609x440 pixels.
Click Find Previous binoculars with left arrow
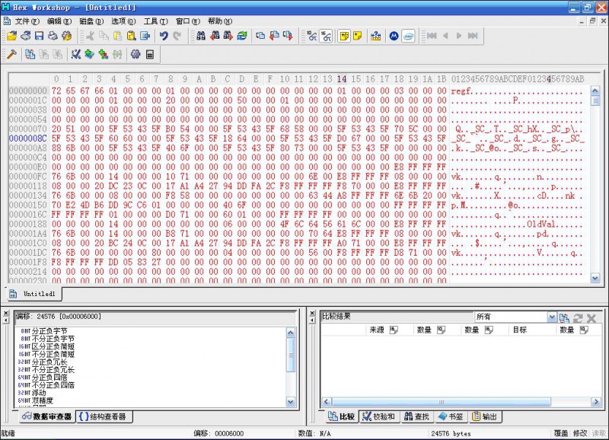(215, 36)
